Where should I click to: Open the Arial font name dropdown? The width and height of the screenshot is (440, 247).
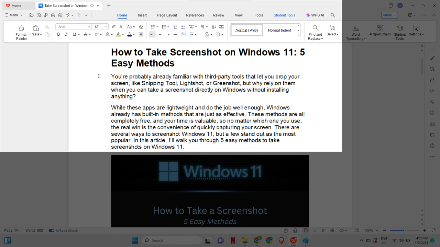(x=88, y=27)
